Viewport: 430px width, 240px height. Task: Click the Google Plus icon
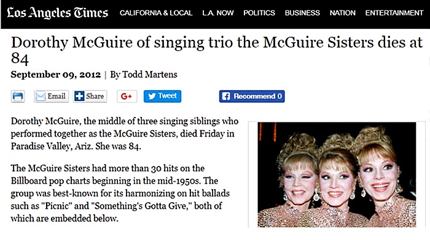(x=127, y=96)
